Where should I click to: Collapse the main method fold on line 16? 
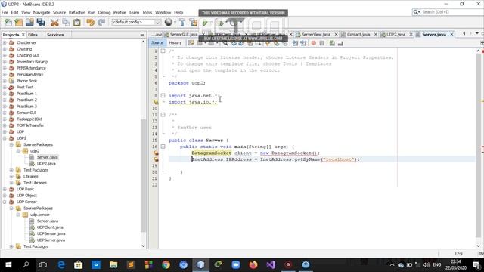(x=163, y=147)
